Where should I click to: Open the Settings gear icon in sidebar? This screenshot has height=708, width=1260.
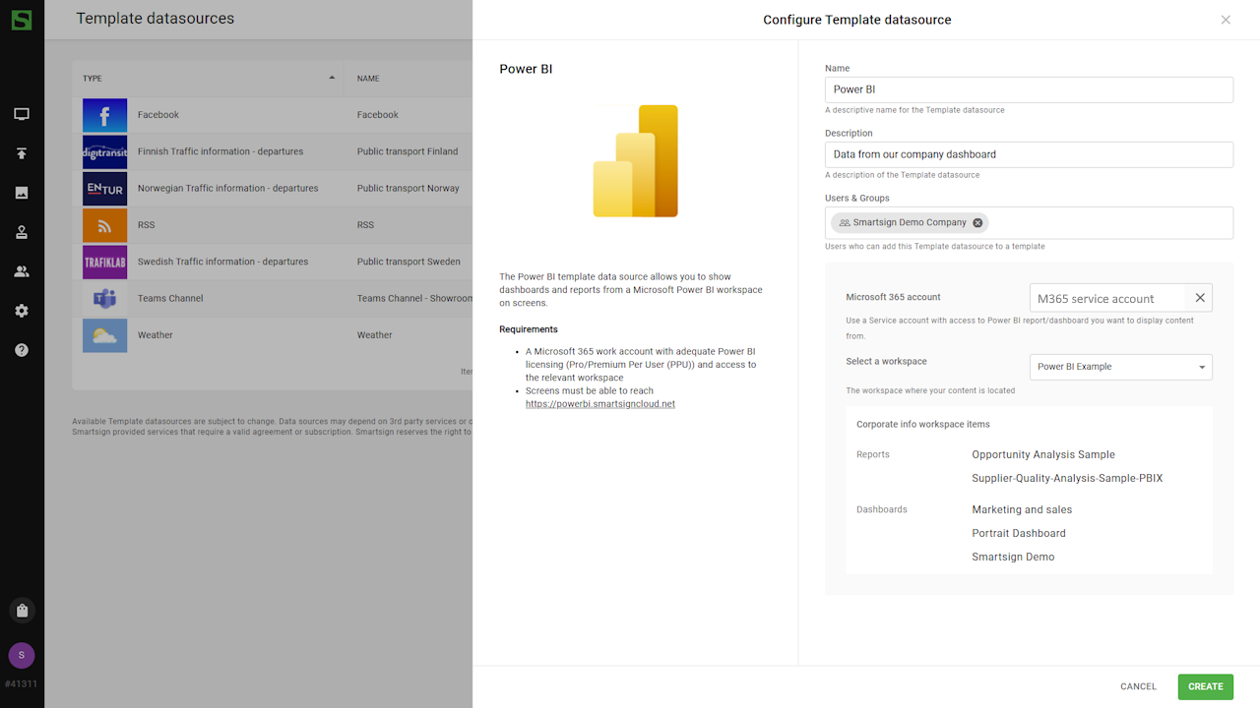coord(22,311)
